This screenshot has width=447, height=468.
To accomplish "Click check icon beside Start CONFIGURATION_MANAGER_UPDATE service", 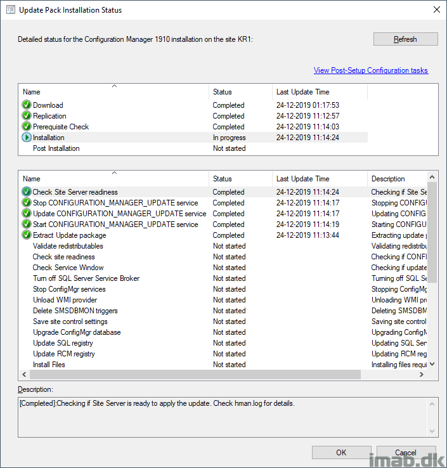I will pos(27,224).
